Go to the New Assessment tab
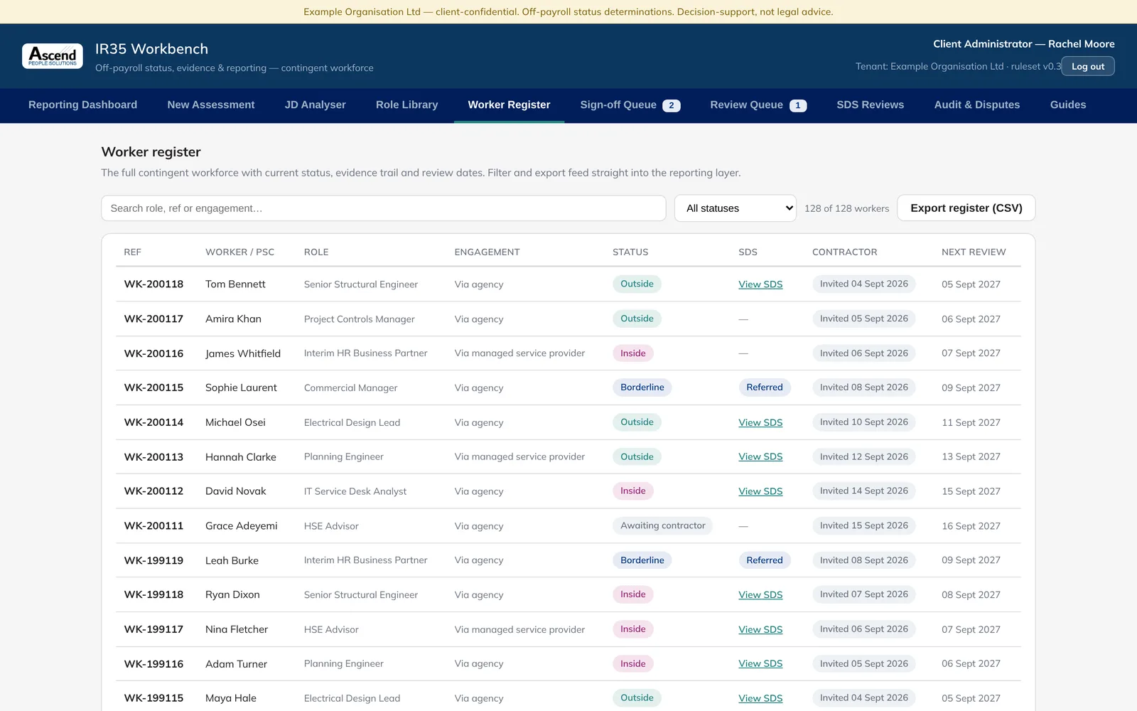The height and width of the screenshot is (711, 1137). (x=211, y=105)
